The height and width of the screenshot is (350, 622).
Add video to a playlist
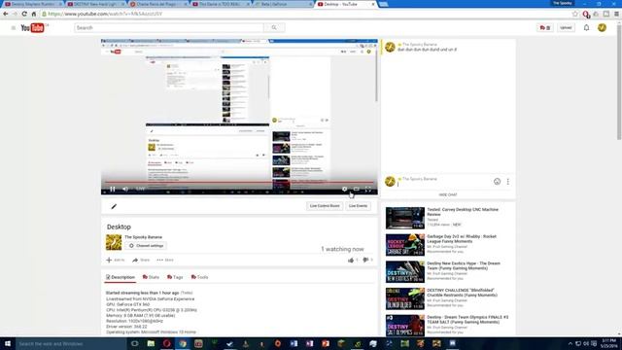click(116, 260)
